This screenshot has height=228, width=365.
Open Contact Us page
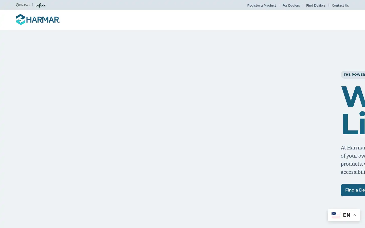coord(340,5)
